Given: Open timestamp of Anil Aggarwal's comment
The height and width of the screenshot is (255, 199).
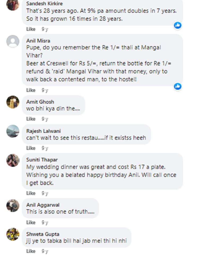Looking at the screenshot, I should 45,222.
